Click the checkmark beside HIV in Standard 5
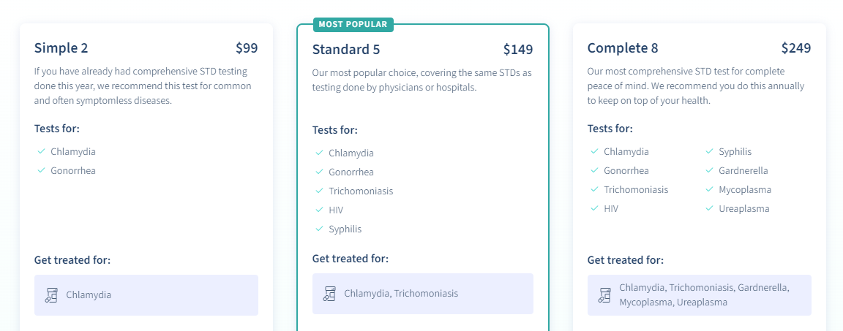Viewport: 843px width, 331px height. (320, 210)
